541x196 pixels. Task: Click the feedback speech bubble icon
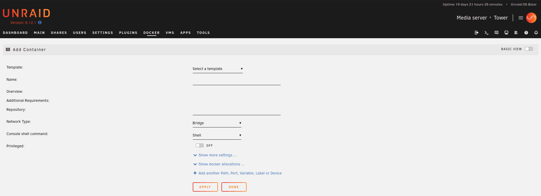[x=496, y=33]
